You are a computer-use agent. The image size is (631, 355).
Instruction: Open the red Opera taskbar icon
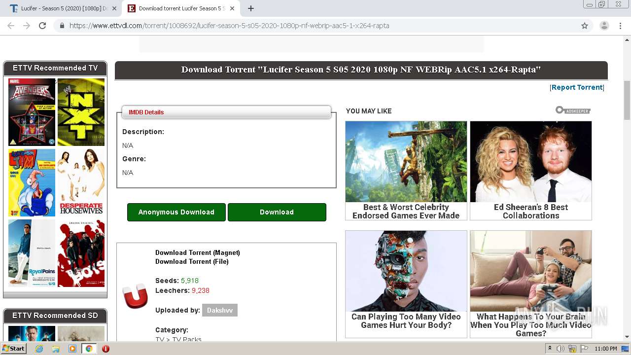[x=105, y=349]
